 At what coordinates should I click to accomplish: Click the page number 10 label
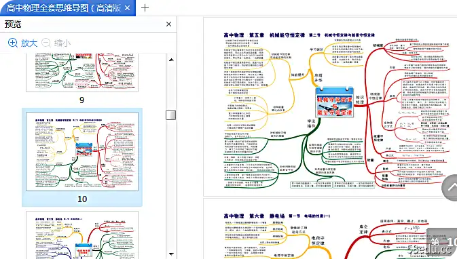(82, 199)
